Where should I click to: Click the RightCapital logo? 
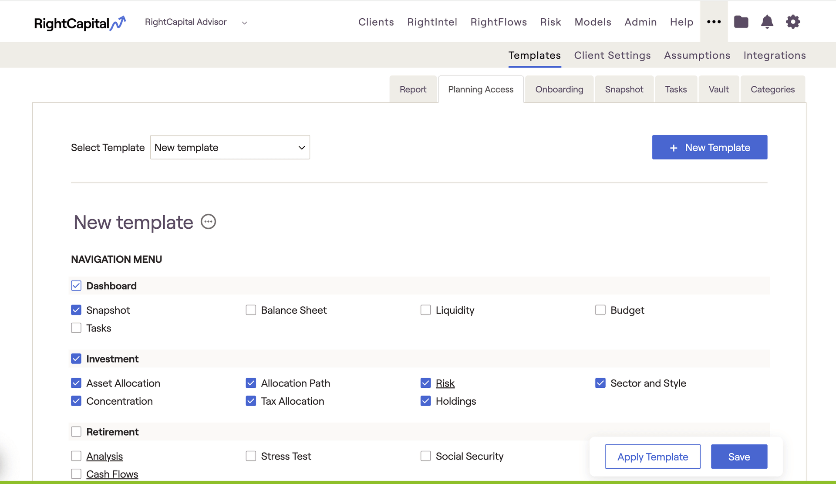click(x=80, y=23)
